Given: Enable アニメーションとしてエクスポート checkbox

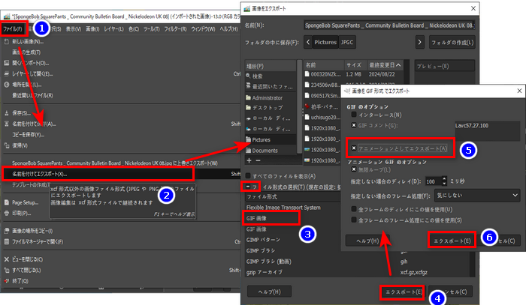Looking at the screenshot, I should [354, 149].
